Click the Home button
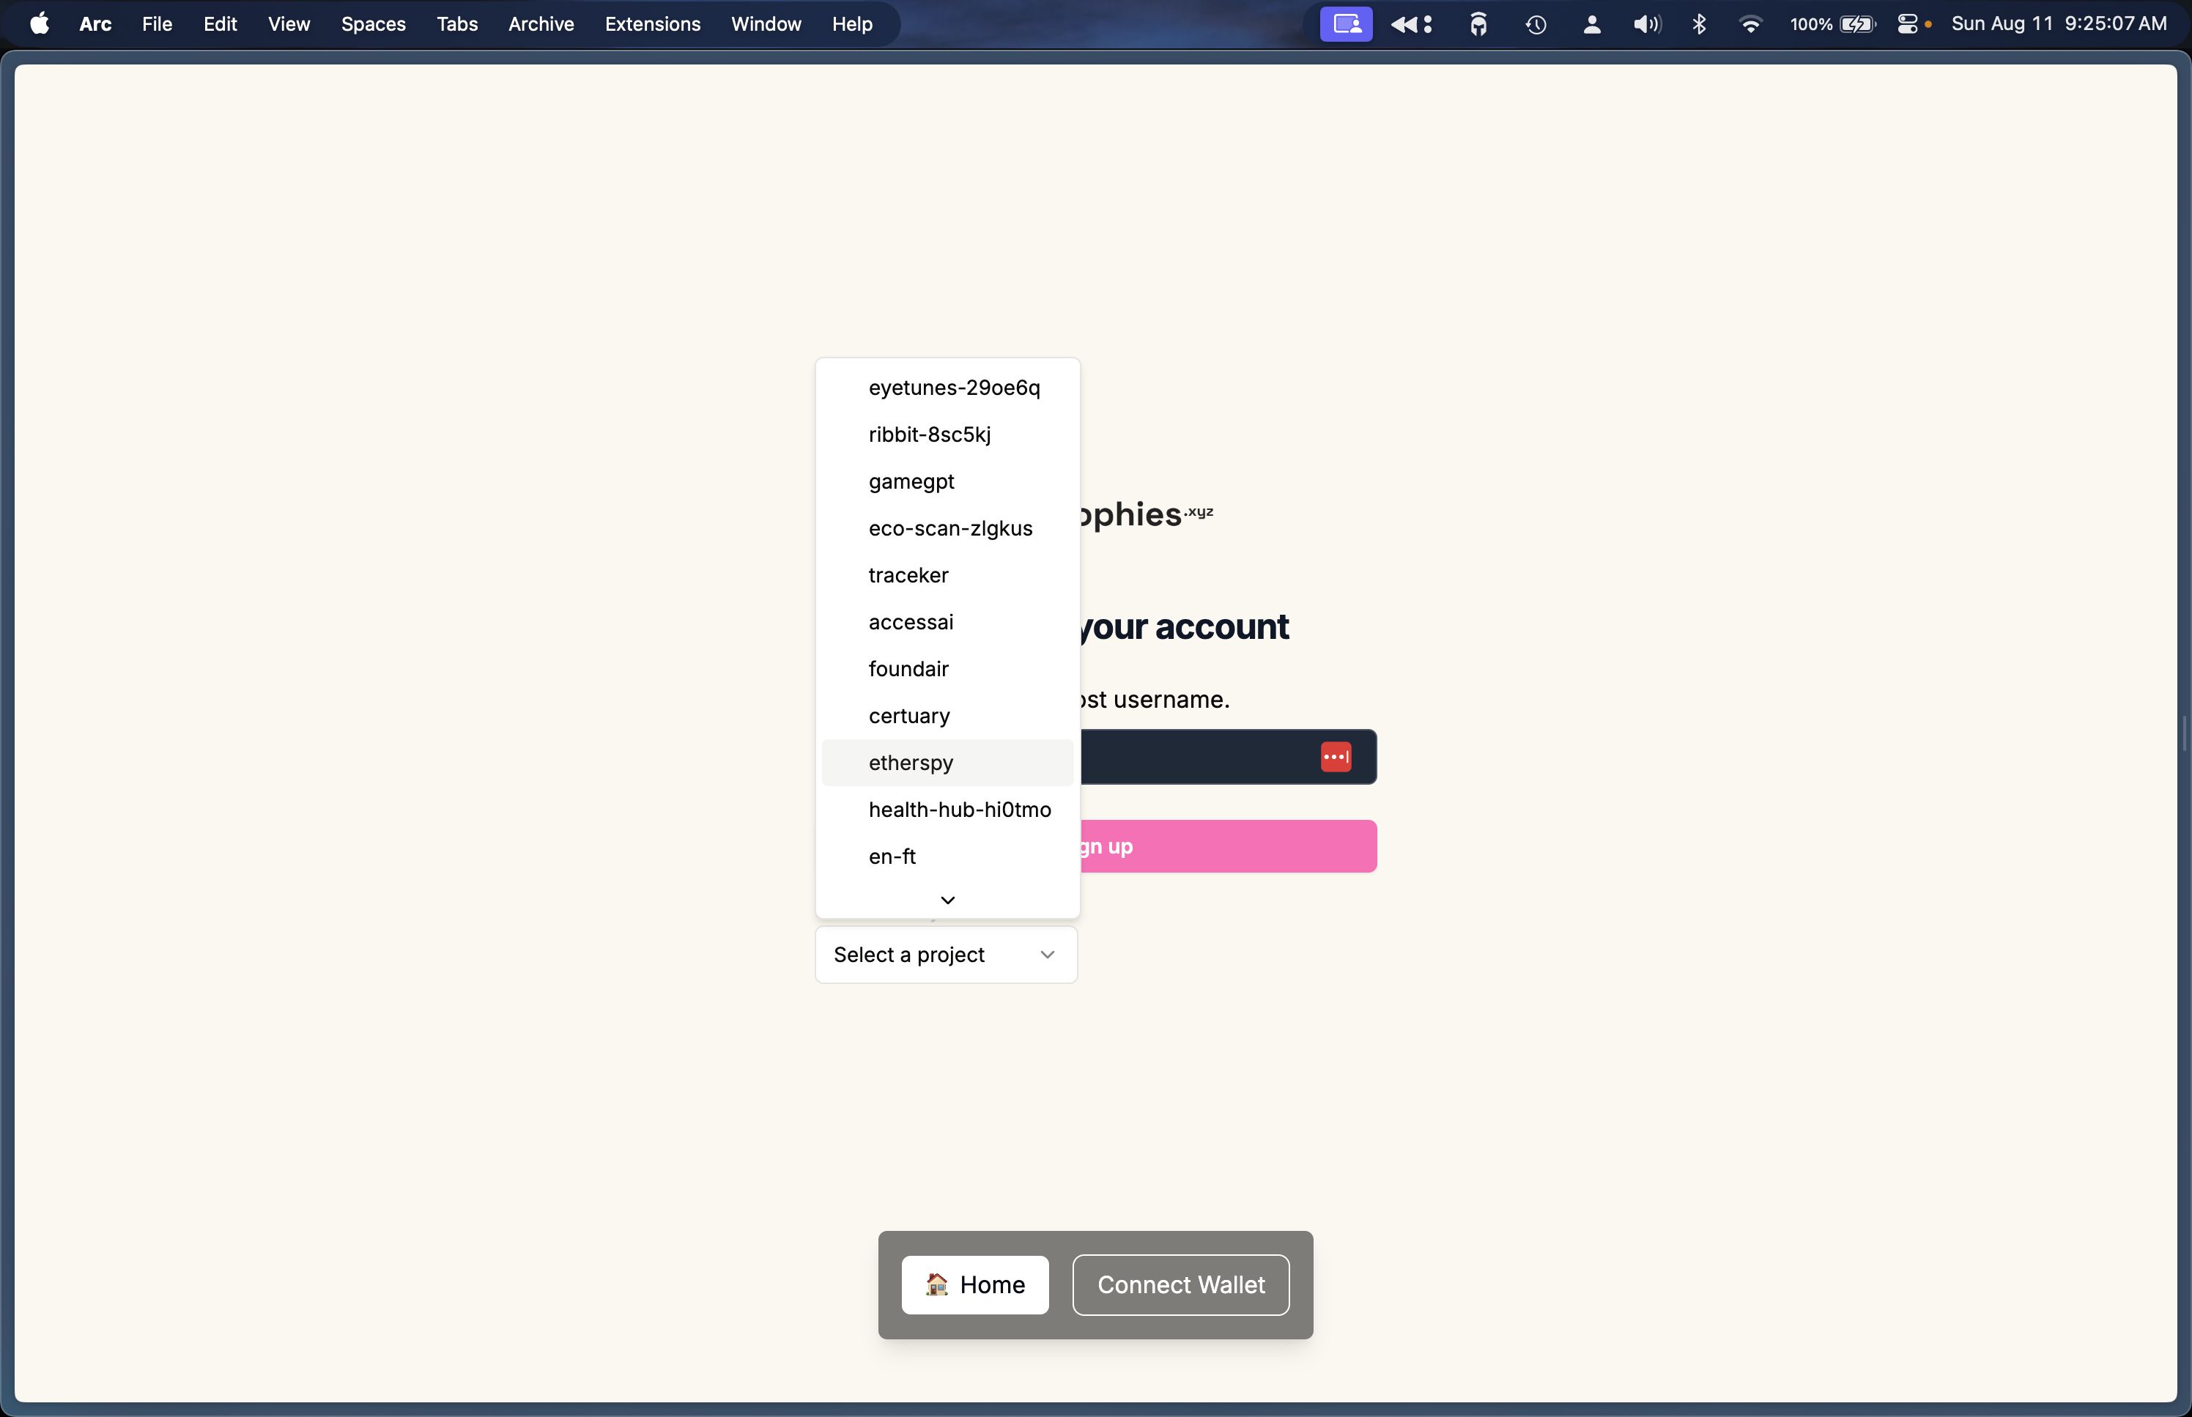Screen dimensions: 2192x1417 pyautogui.click(x=974, y=1284)
